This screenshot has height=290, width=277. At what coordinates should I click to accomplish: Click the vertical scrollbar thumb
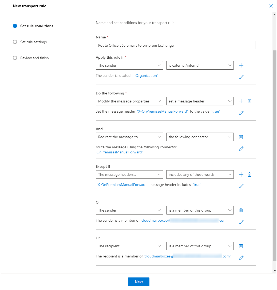click(x=275, y=155)
